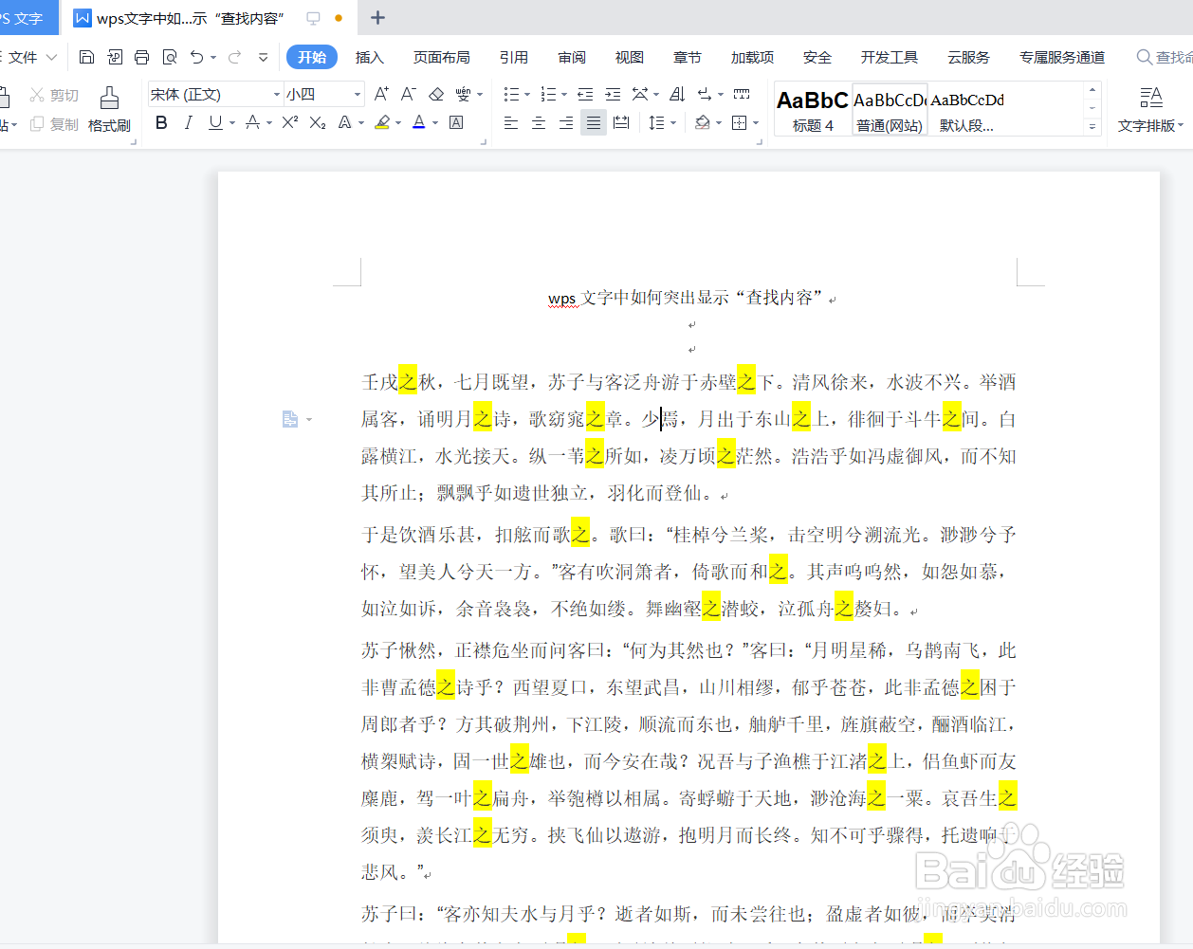Select the 标题 4 style

[x=813, y=109]
